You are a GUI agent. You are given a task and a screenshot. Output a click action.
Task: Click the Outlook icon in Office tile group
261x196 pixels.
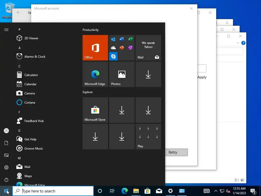pyautogui.click(x=113, y=39)
